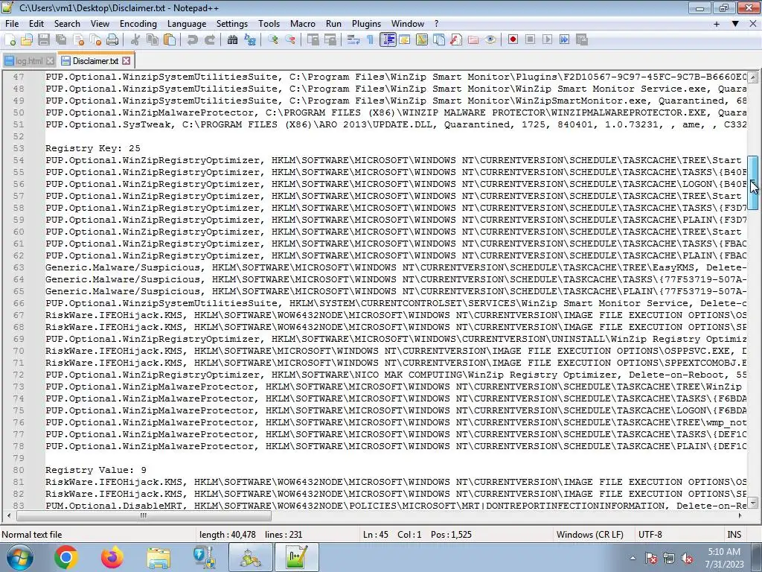Click the vertical scrollbar up arrow

coord(753,77)
